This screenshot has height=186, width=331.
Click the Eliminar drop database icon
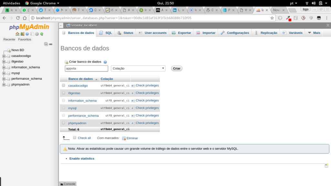point(124,138)
